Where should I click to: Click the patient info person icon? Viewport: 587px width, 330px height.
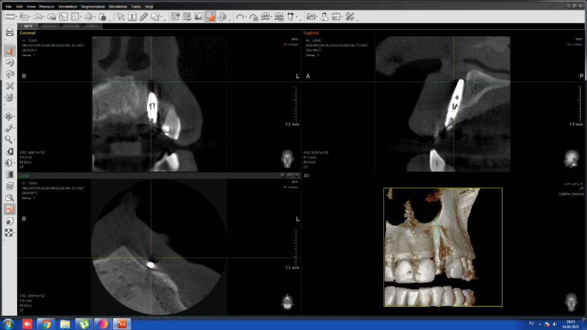coord(324,17)
